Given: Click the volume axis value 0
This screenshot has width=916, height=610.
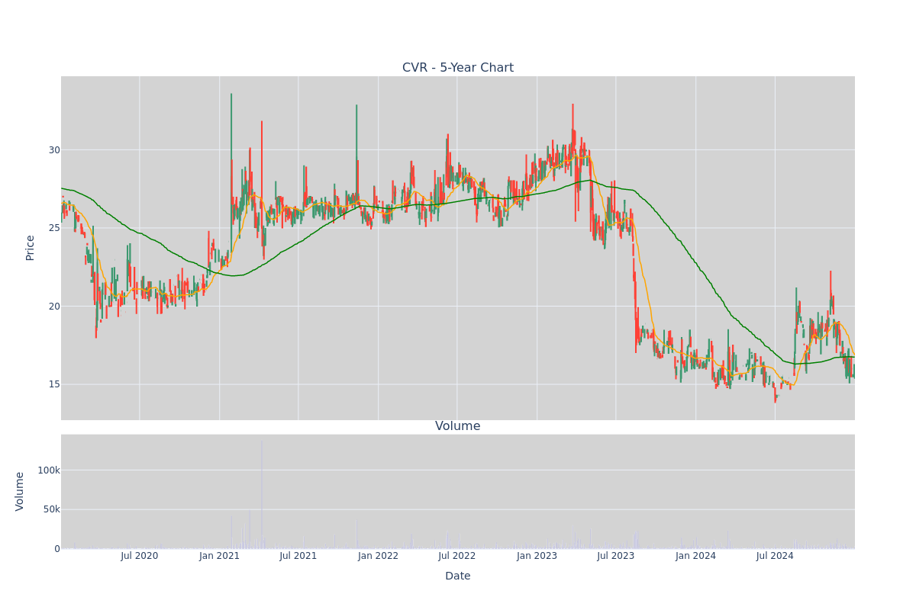Looking at the screenshot, I should [57, 549].
